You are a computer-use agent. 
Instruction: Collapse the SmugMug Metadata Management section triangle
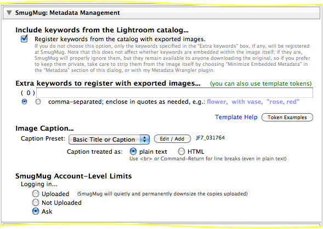[9, 13]
